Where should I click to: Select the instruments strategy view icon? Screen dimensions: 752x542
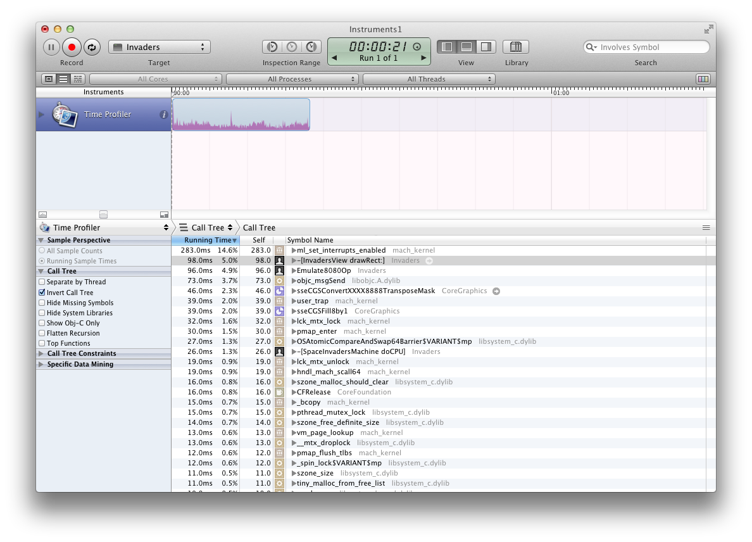[x=49, y=79]
